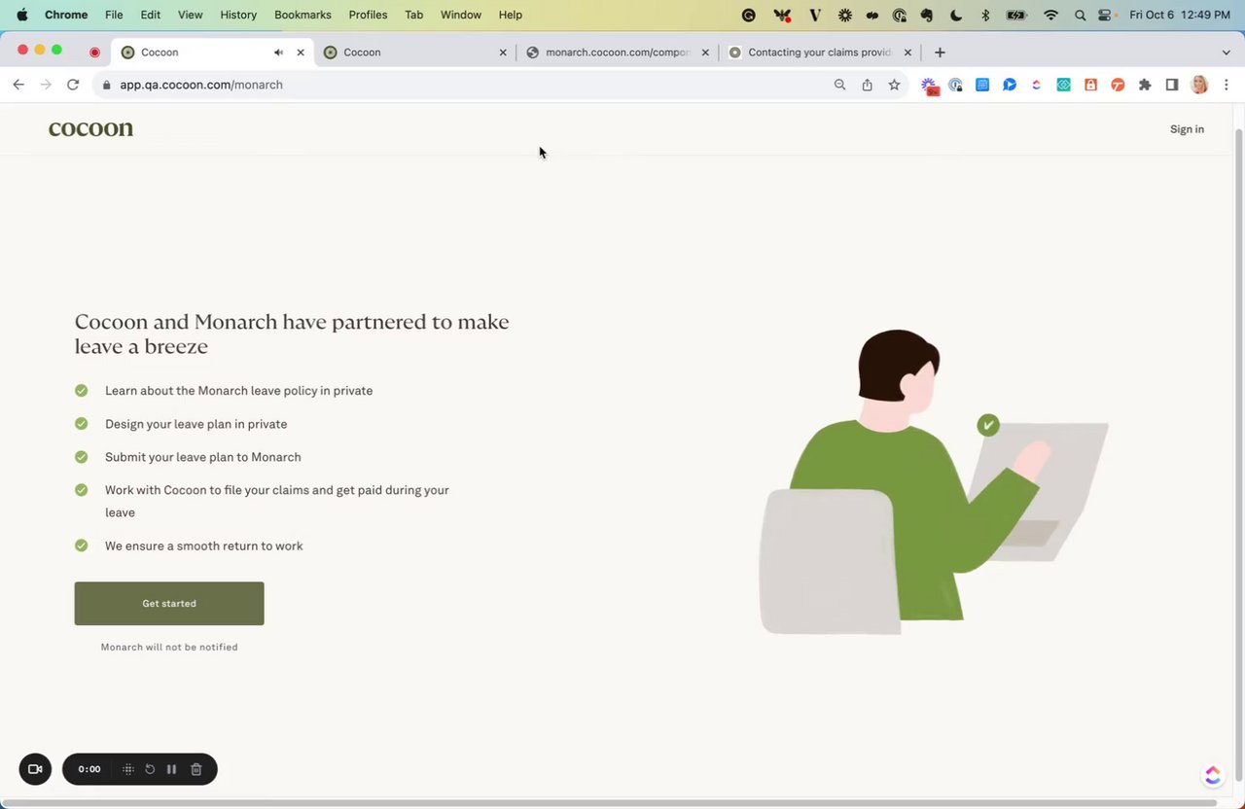Click the battery status icon

(1016, 15)
